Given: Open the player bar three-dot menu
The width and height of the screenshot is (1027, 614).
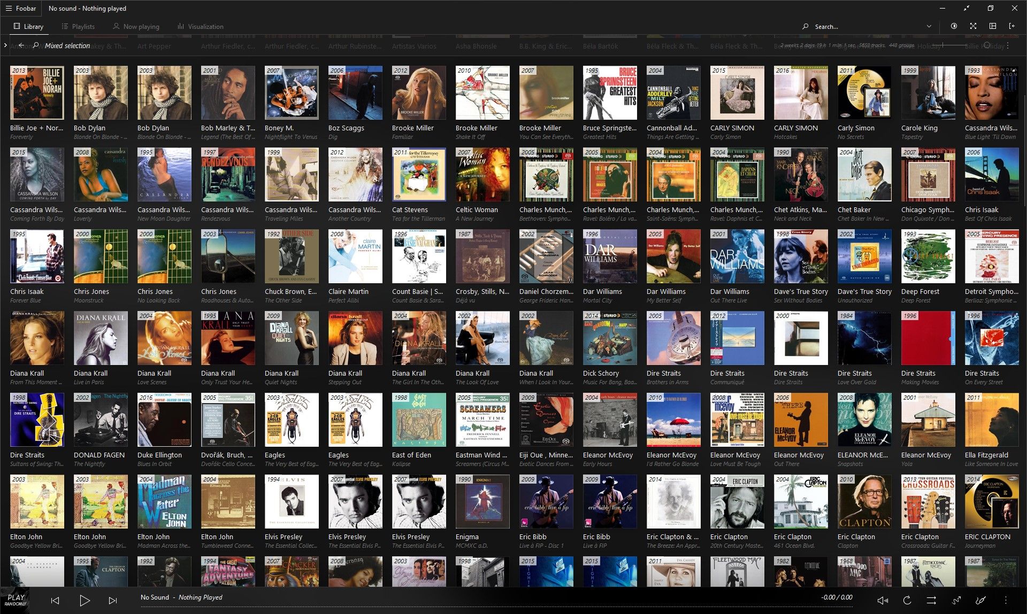Looking at the screenshot, I should [1006, 601].
